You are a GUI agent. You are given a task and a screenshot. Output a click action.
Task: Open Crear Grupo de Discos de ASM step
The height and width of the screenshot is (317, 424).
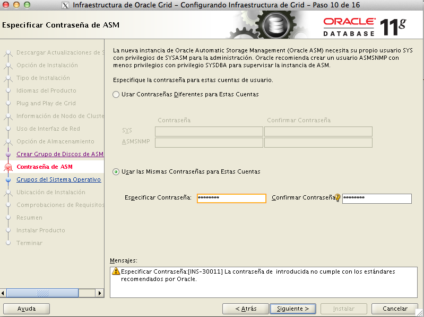coord(59,154)
